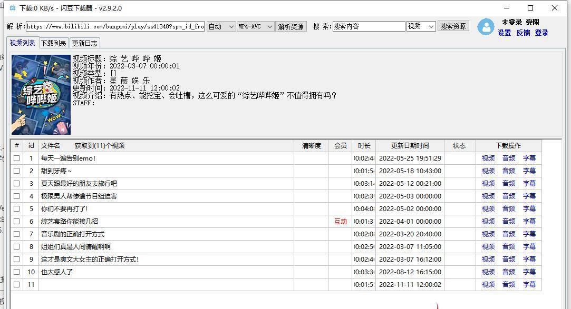
Task: Open the 视频 search type dropdown
Action: (x=421, y=26)
